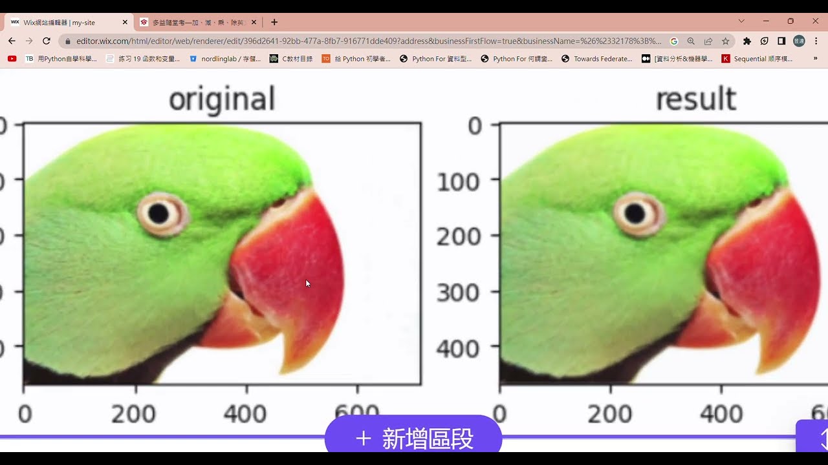
Task: Open the Python For 何謂變 bookmark
Action: click(517, 58)
